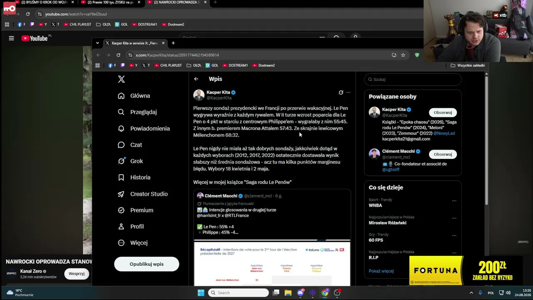Viewport: 533px width, 300px height.
Task: Reload the X page in the front browser
Action: [118, 55]
